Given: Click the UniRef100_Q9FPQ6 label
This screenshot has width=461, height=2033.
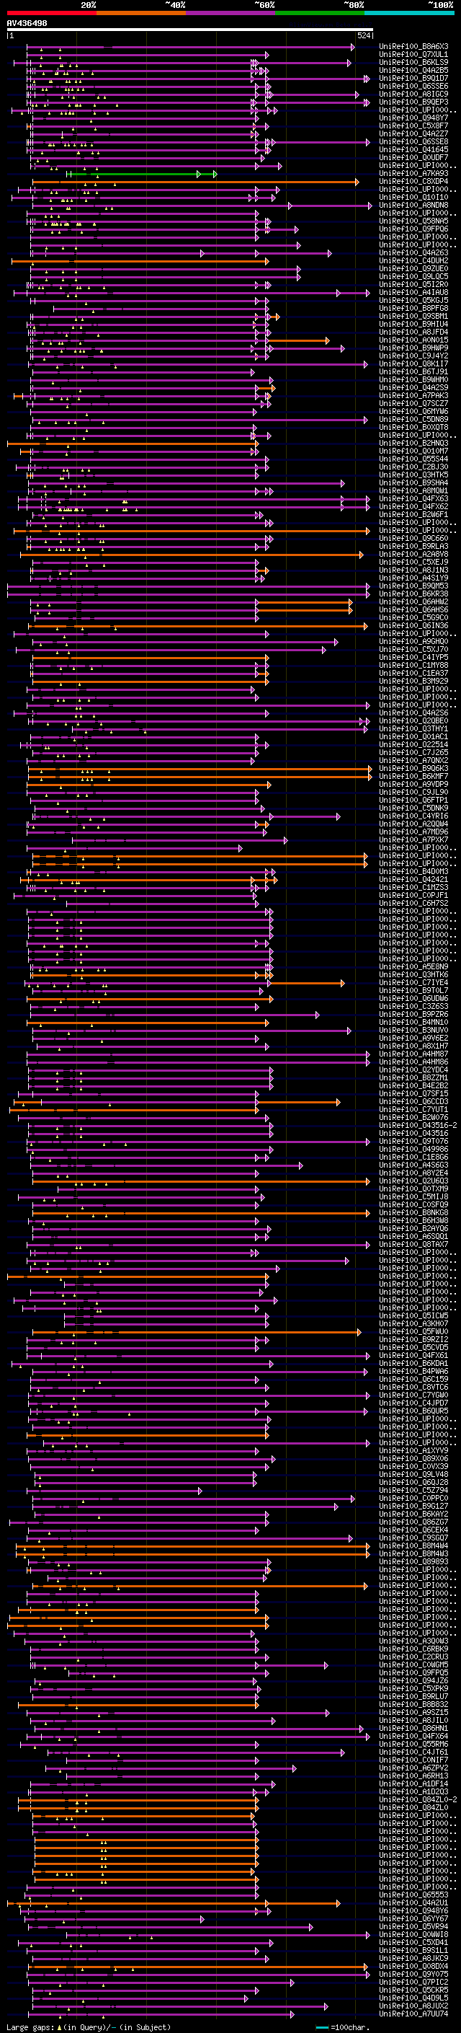Looking at the screenshot, I should 413,229.
